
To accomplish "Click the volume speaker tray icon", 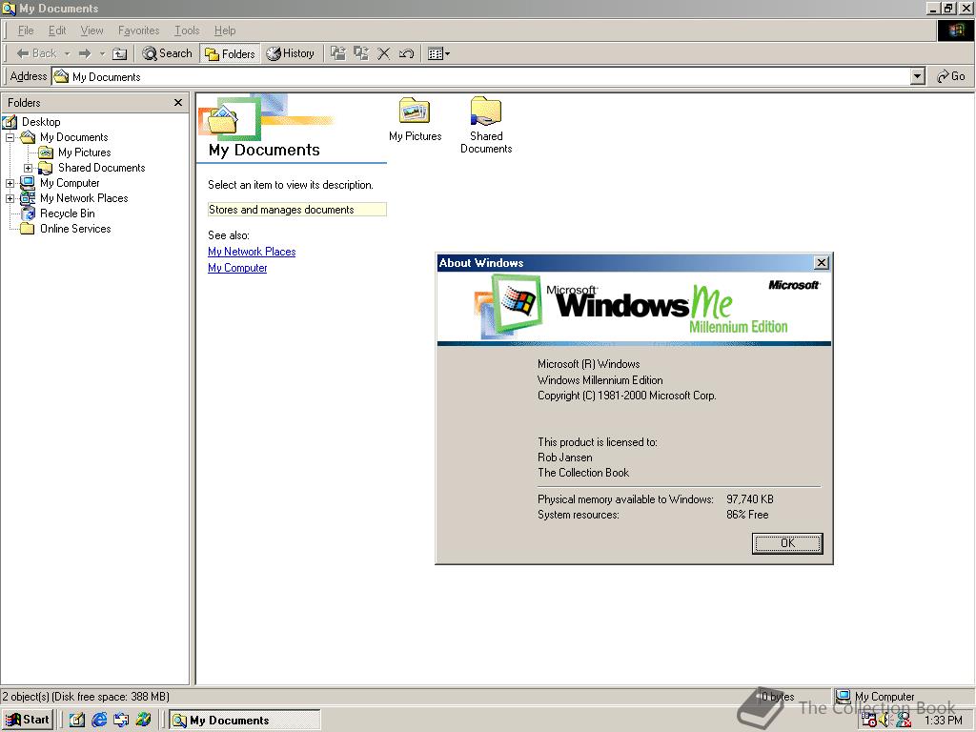I will [885, 721].
